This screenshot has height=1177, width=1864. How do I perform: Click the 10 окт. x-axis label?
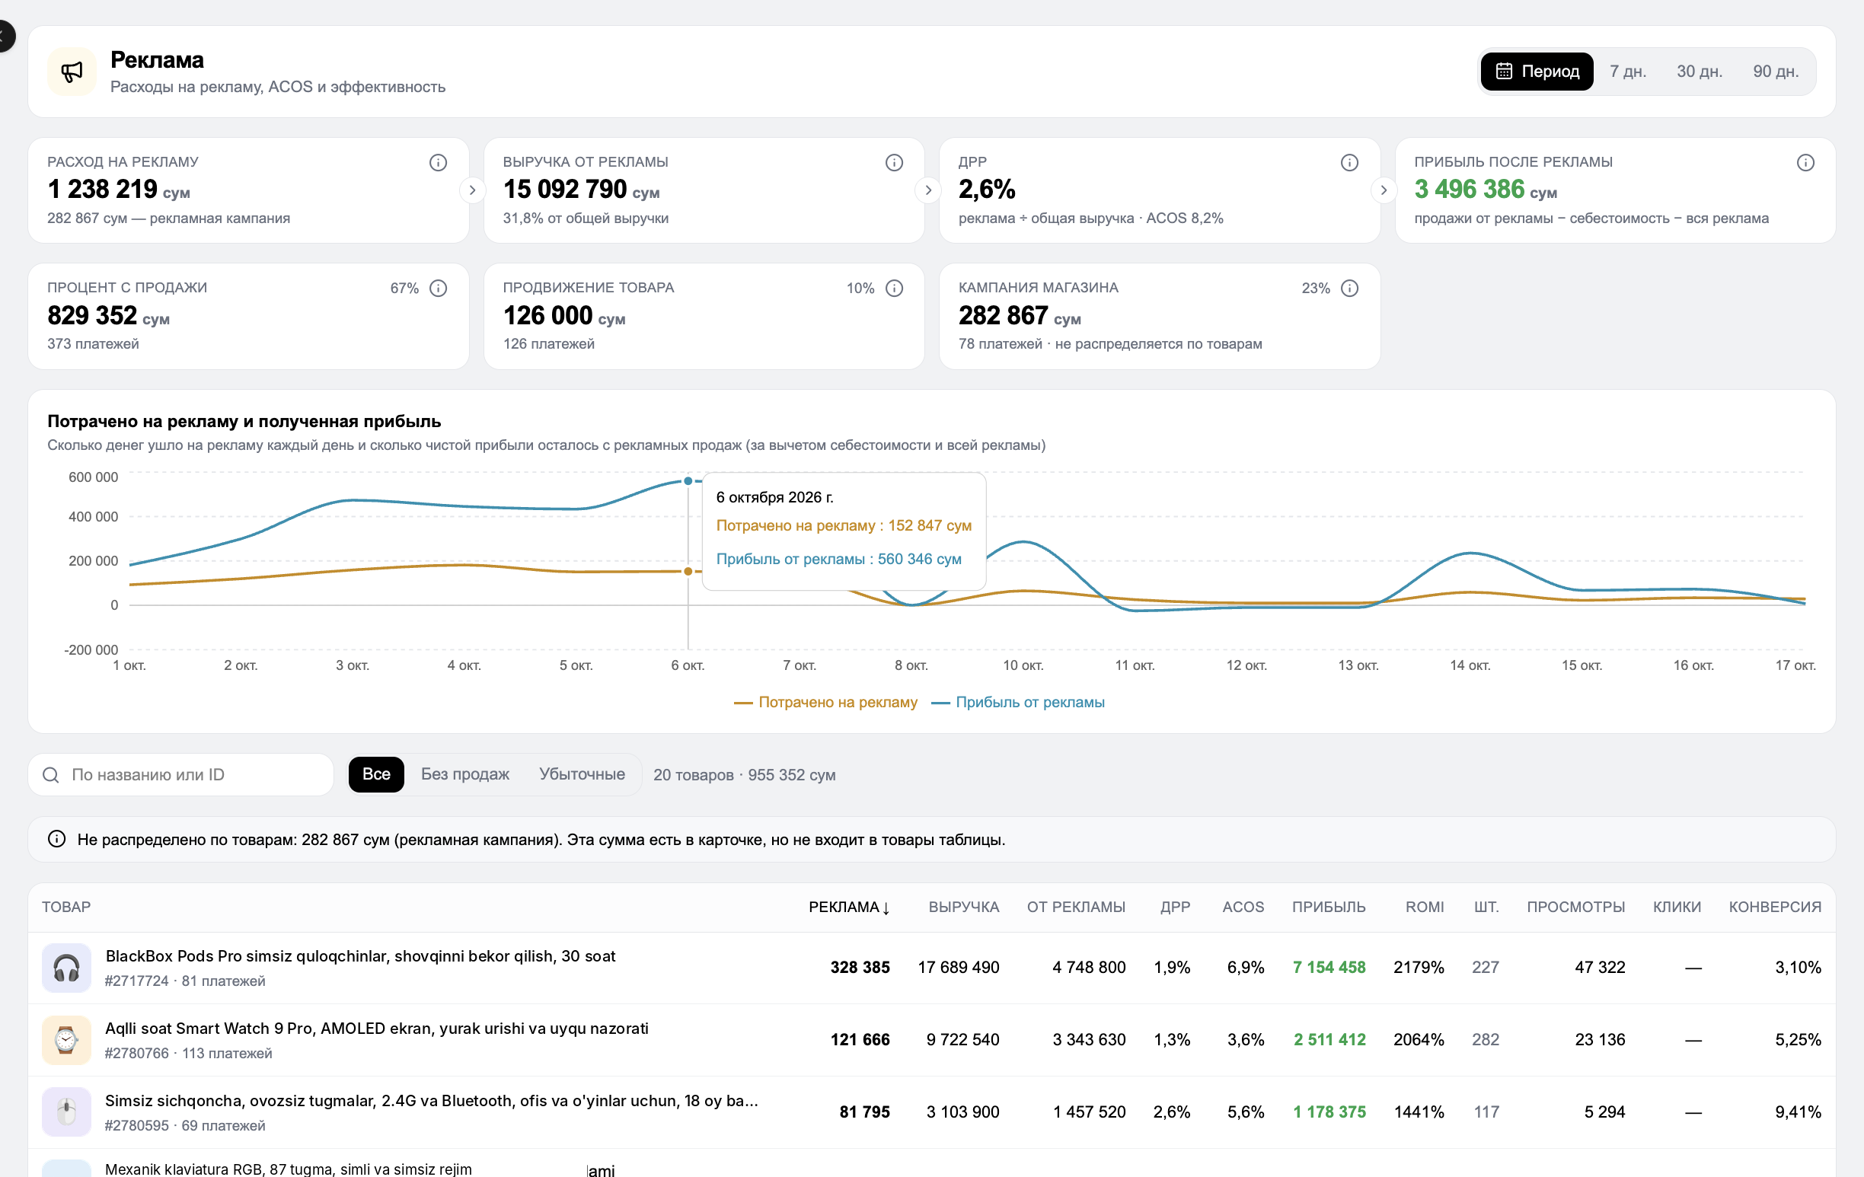1023,665
